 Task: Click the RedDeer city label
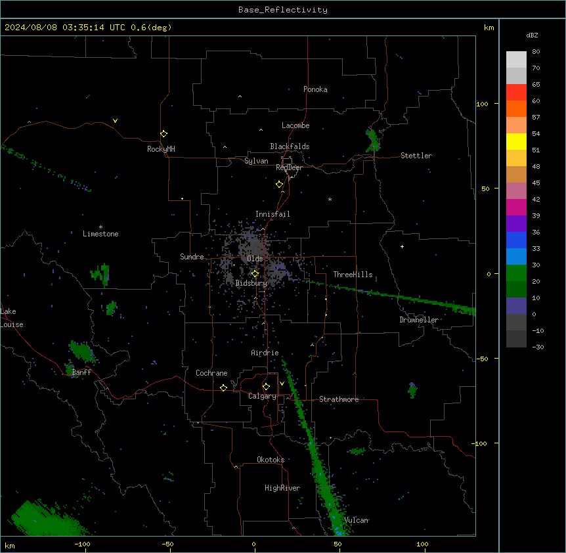(289, 167)
